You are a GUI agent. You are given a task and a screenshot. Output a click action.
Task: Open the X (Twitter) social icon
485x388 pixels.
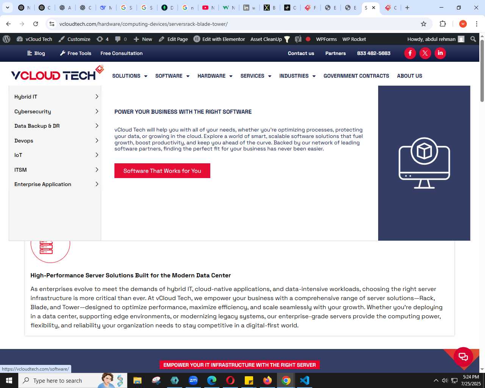pyautogui.click(x=425, y=53)
